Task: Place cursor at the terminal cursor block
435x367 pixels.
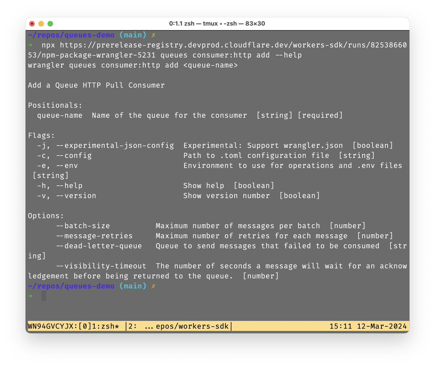Action: tap(44, 296)
